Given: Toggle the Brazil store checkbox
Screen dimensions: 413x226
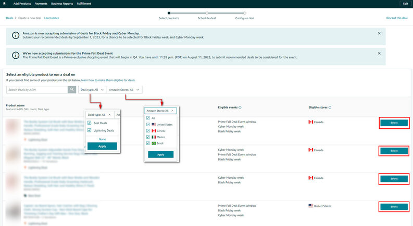Looking at the screenshot, I should click(148, 143).
